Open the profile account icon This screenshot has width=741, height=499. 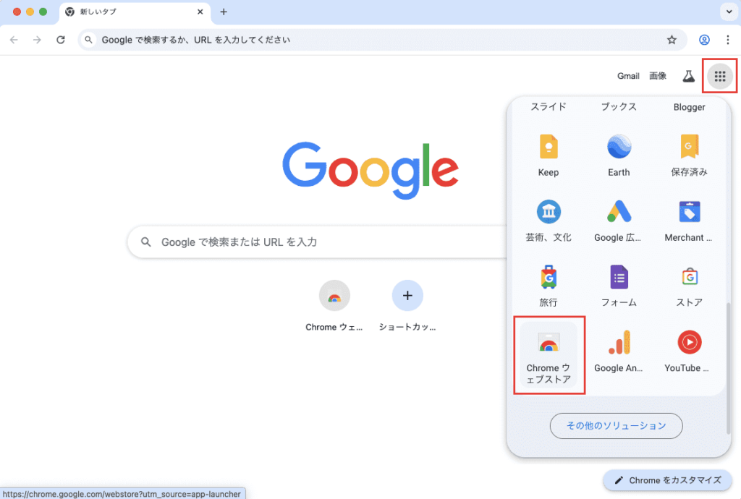[x=704, y=40]
